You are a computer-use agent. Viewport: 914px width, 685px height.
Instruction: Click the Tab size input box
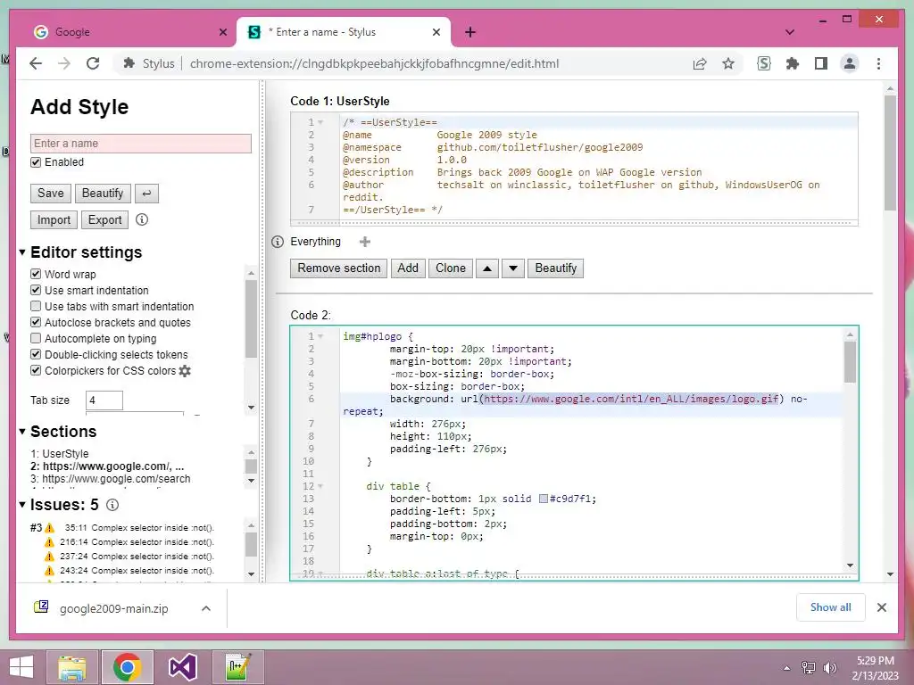pyautogui.click(x=104, y=400)
